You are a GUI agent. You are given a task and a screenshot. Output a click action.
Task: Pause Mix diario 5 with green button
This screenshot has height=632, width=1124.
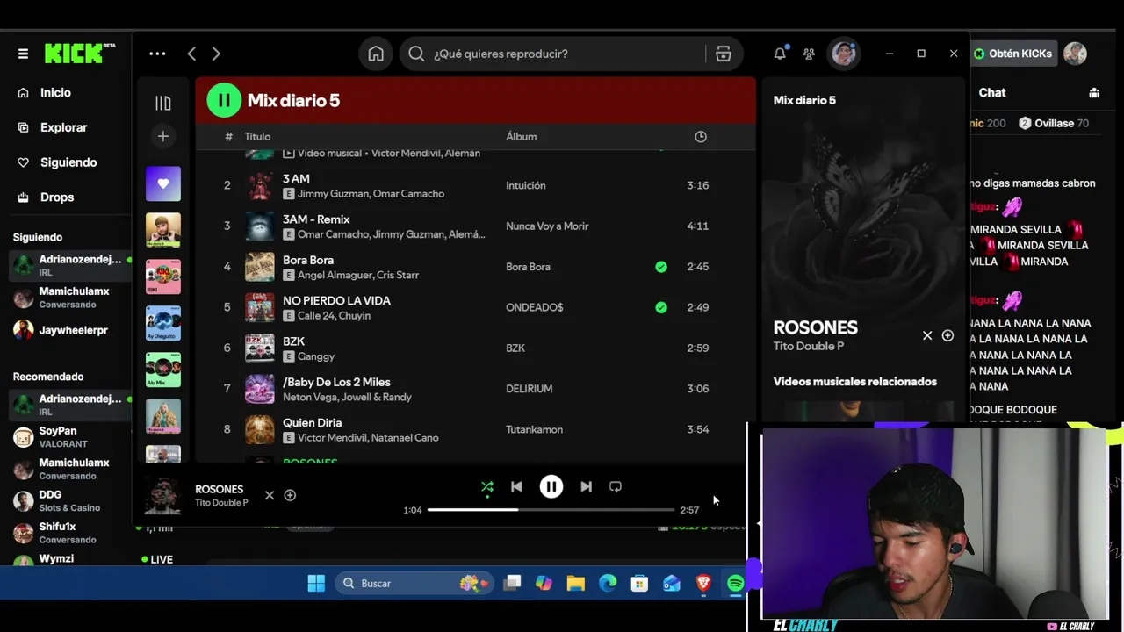(224, 100)
